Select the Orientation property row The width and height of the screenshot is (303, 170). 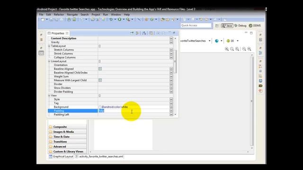pos(110,65)
